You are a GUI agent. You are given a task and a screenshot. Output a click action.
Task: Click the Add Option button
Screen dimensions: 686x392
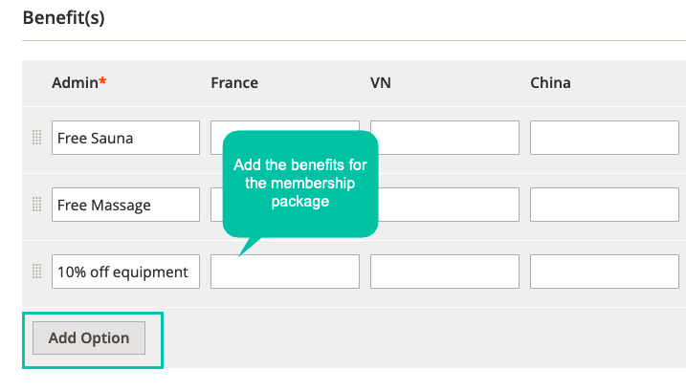89,338
